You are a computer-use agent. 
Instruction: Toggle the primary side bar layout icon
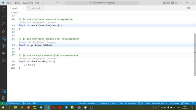pos(164,3)
